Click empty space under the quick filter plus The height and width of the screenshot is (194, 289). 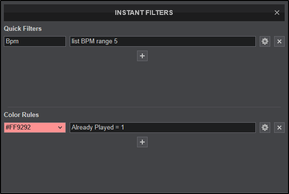click(x=142, y=82)
